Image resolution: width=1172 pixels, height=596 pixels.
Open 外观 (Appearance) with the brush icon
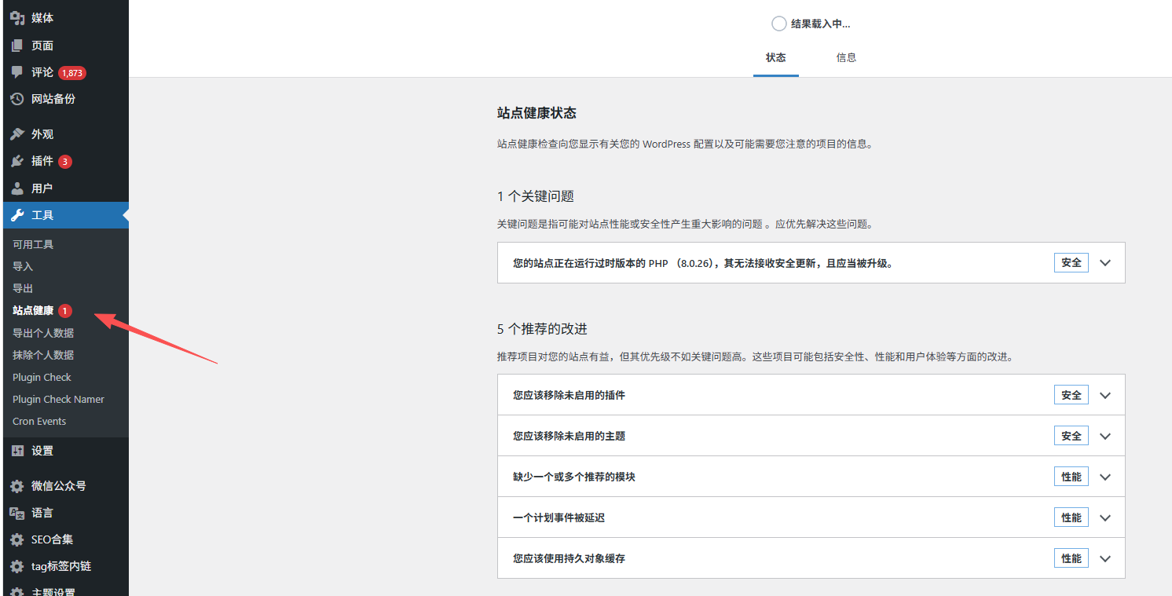pos(17,133)
